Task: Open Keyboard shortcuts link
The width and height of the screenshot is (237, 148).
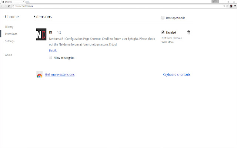Action: click(176, 74)
